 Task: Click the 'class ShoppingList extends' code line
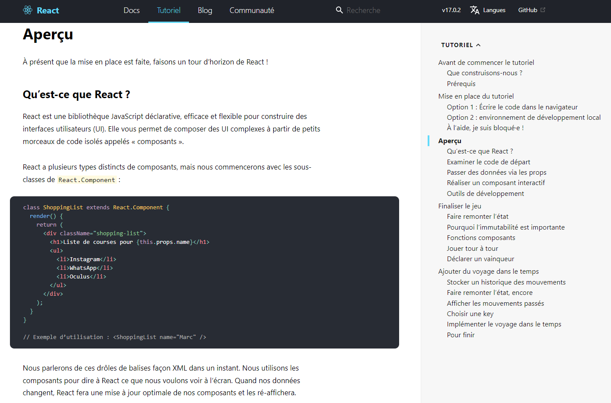tap(96, 208)
